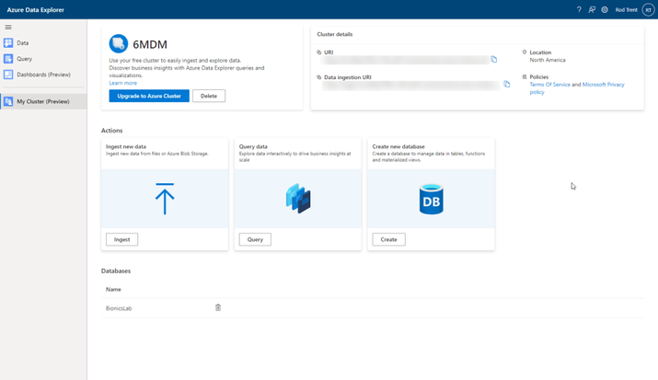Click the Ingest button
The height and width of the screenshot is (380, 658).
tap(121, 239)
